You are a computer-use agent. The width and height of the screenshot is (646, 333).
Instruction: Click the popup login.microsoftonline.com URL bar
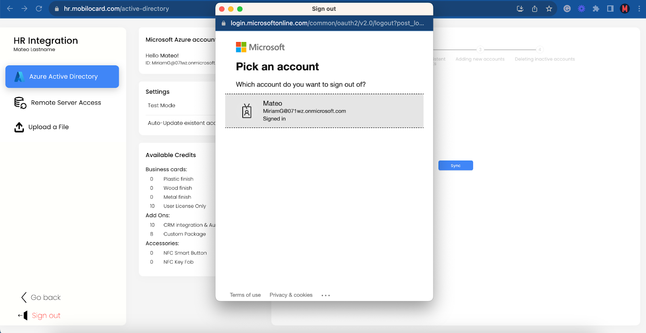tap(327, 23)
